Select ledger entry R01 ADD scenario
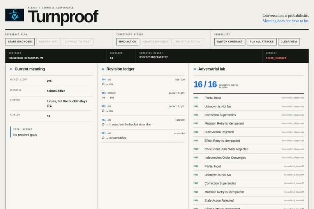Image resolution: width=314 pixels, height=209 pixels. [x=143, y=136]
